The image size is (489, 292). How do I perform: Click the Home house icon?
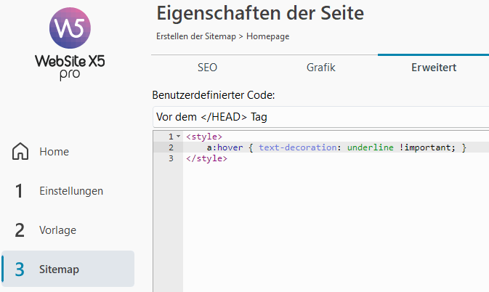(20, 152)
